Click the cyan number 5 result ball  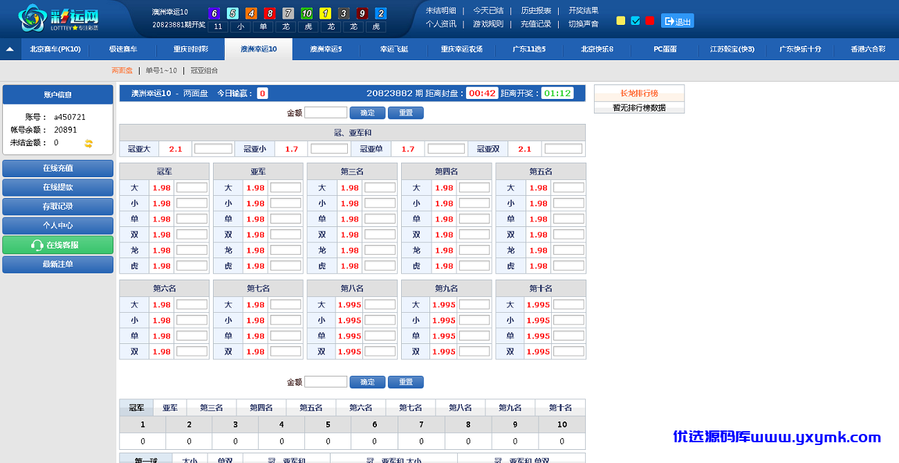[x=232, y=13]
